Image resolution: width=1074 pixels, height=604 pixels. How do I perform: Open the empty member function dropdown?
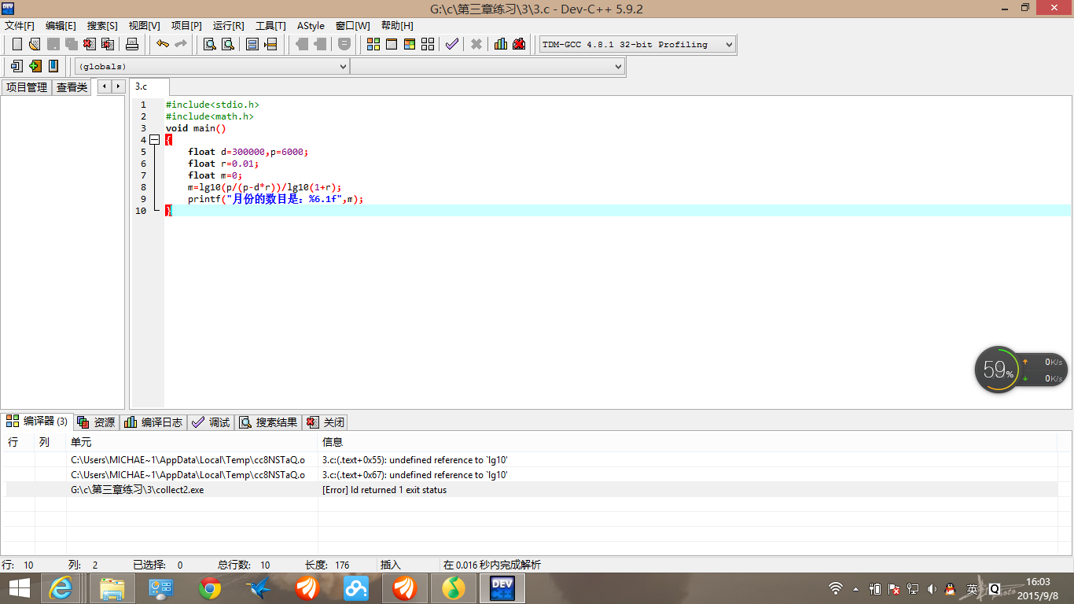click(487, 67)
